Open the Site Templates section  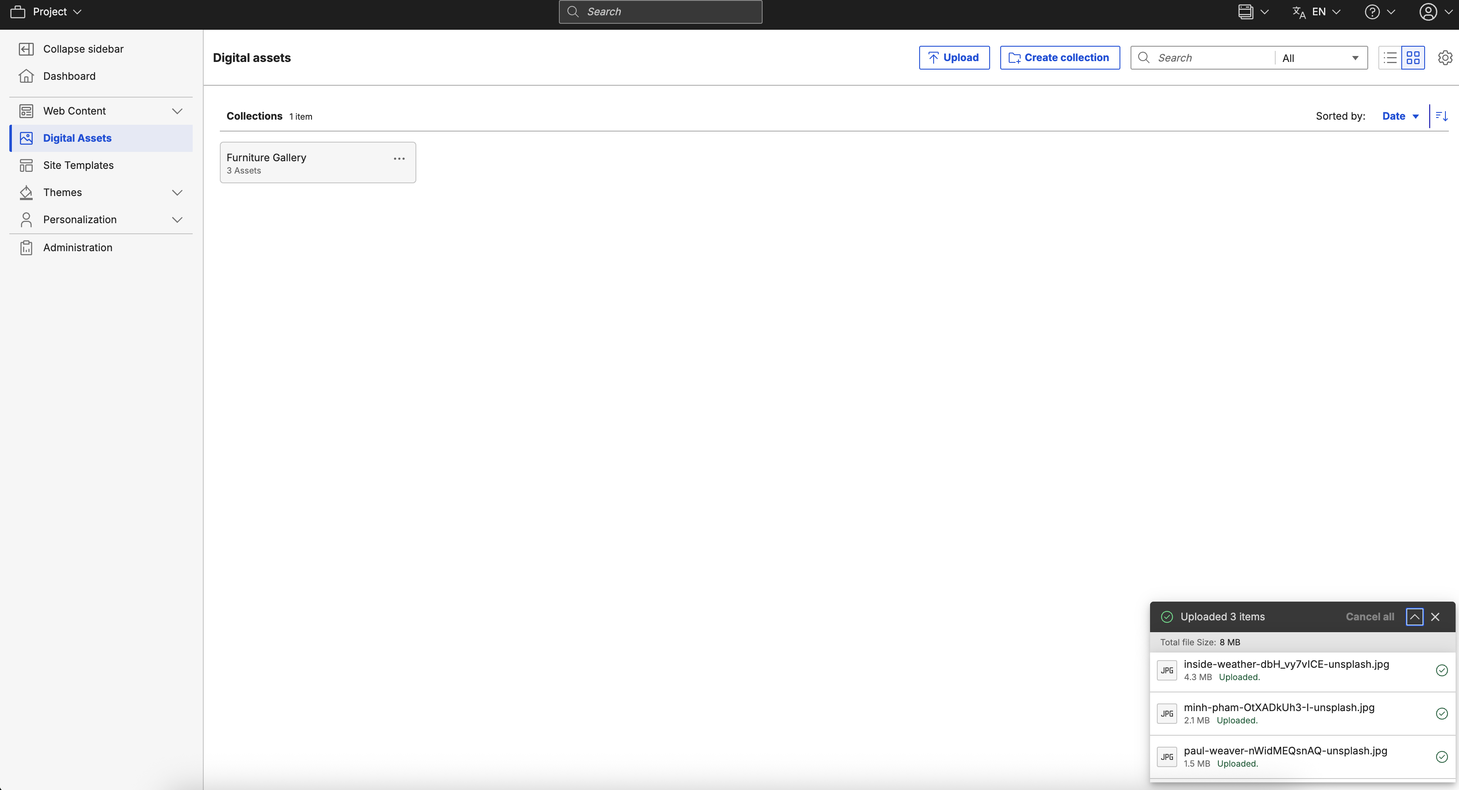(78, 165)
